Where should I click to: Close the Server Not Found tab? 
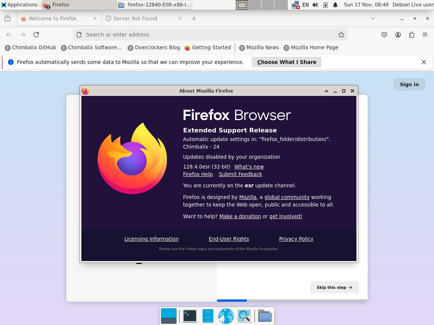coord(180,18)
